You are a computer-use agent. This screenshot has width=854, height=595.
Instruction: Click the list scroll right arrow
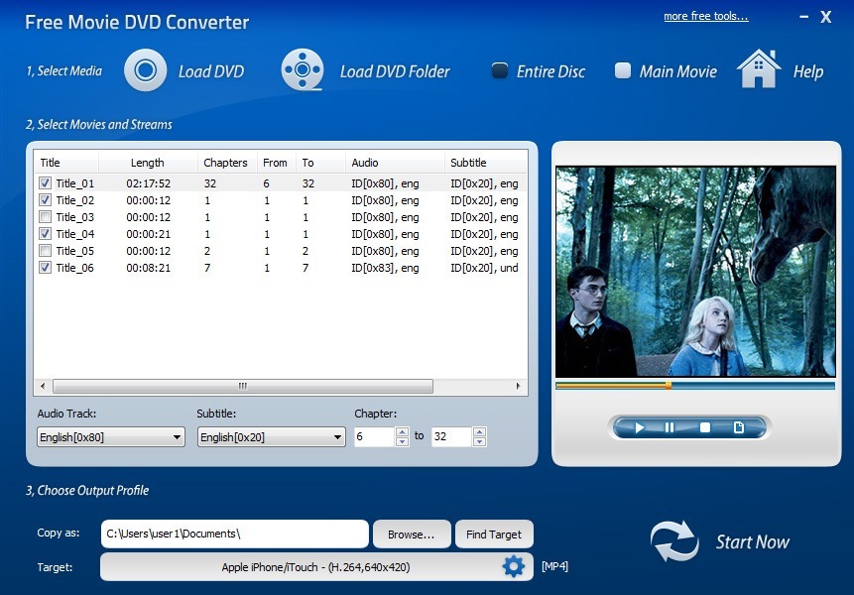(x=518, y=386)
